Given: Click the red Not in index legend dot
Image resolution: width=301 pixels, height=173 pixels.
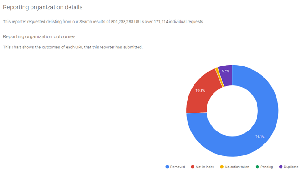Looking at the screenshot, I should pos(193,167).
